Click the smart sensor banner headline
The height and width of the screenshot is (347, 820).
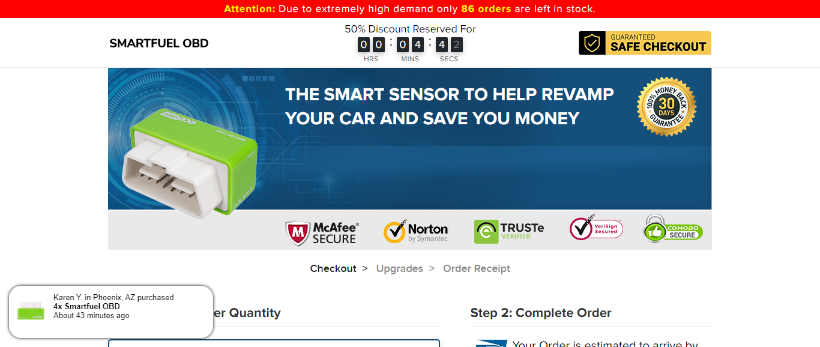[x=450, y=106]
